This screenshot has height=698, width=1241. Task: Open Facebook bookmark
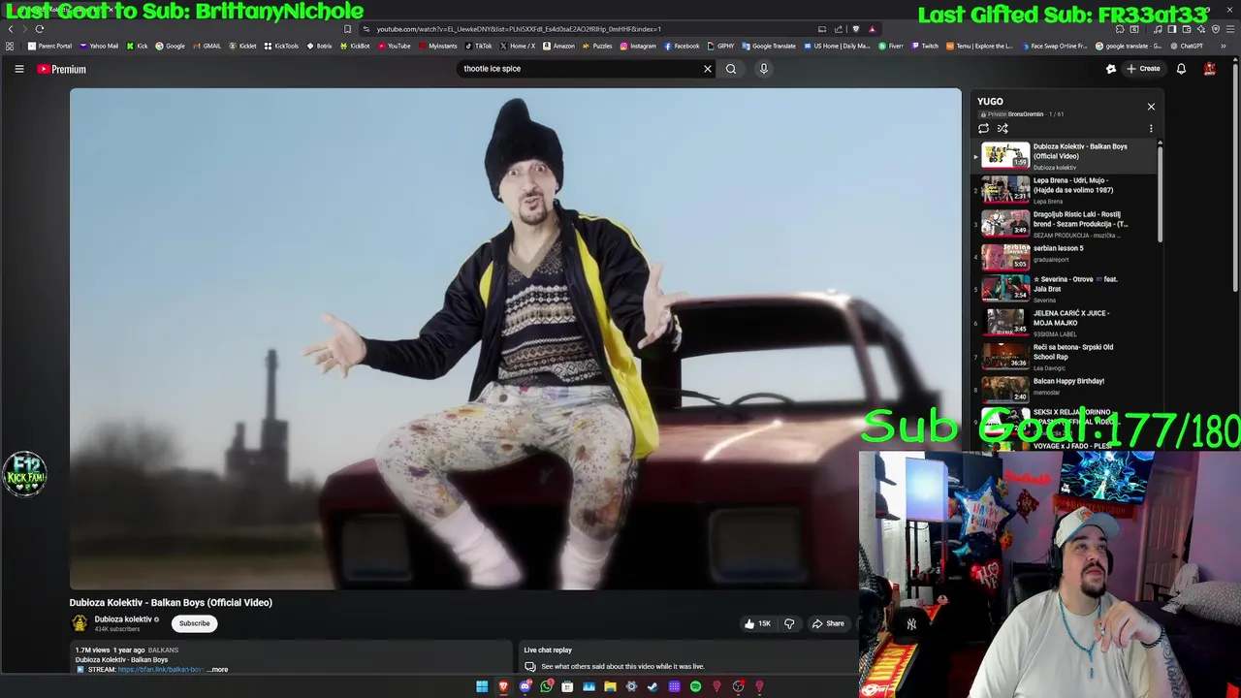coord(682,46)
